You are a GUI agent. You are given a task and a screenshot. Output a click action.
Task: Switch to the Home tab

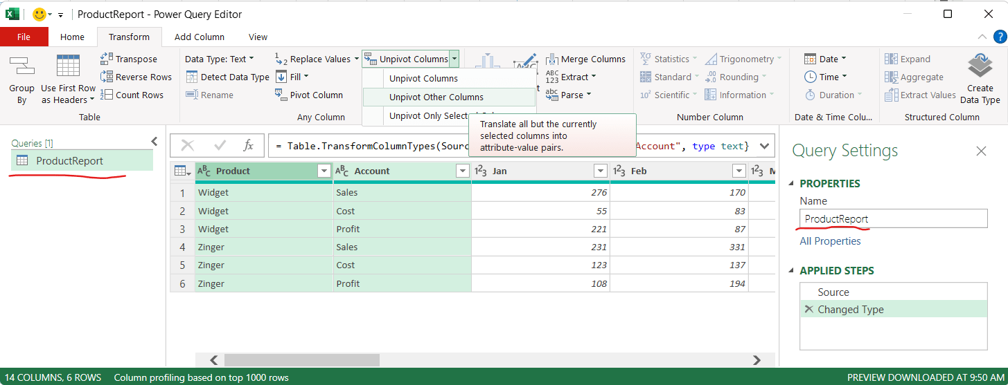(72, 37)
